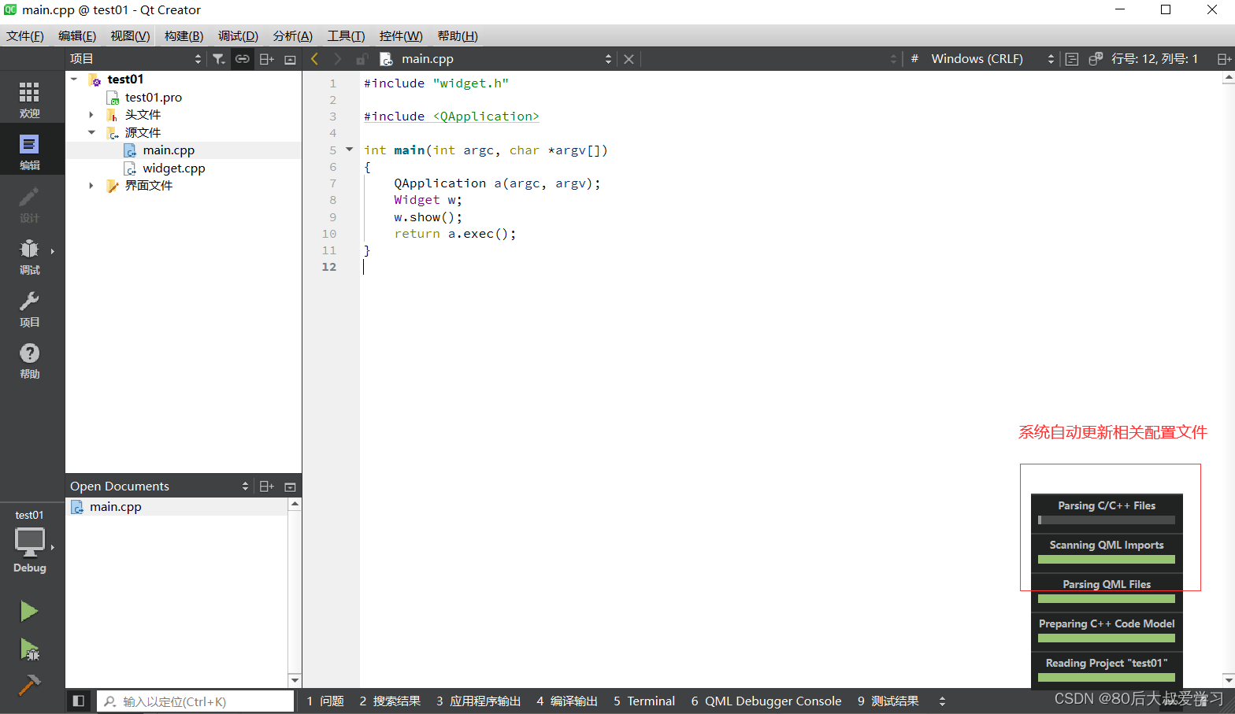Select widget.cpp in project tree

coord(173,168)
